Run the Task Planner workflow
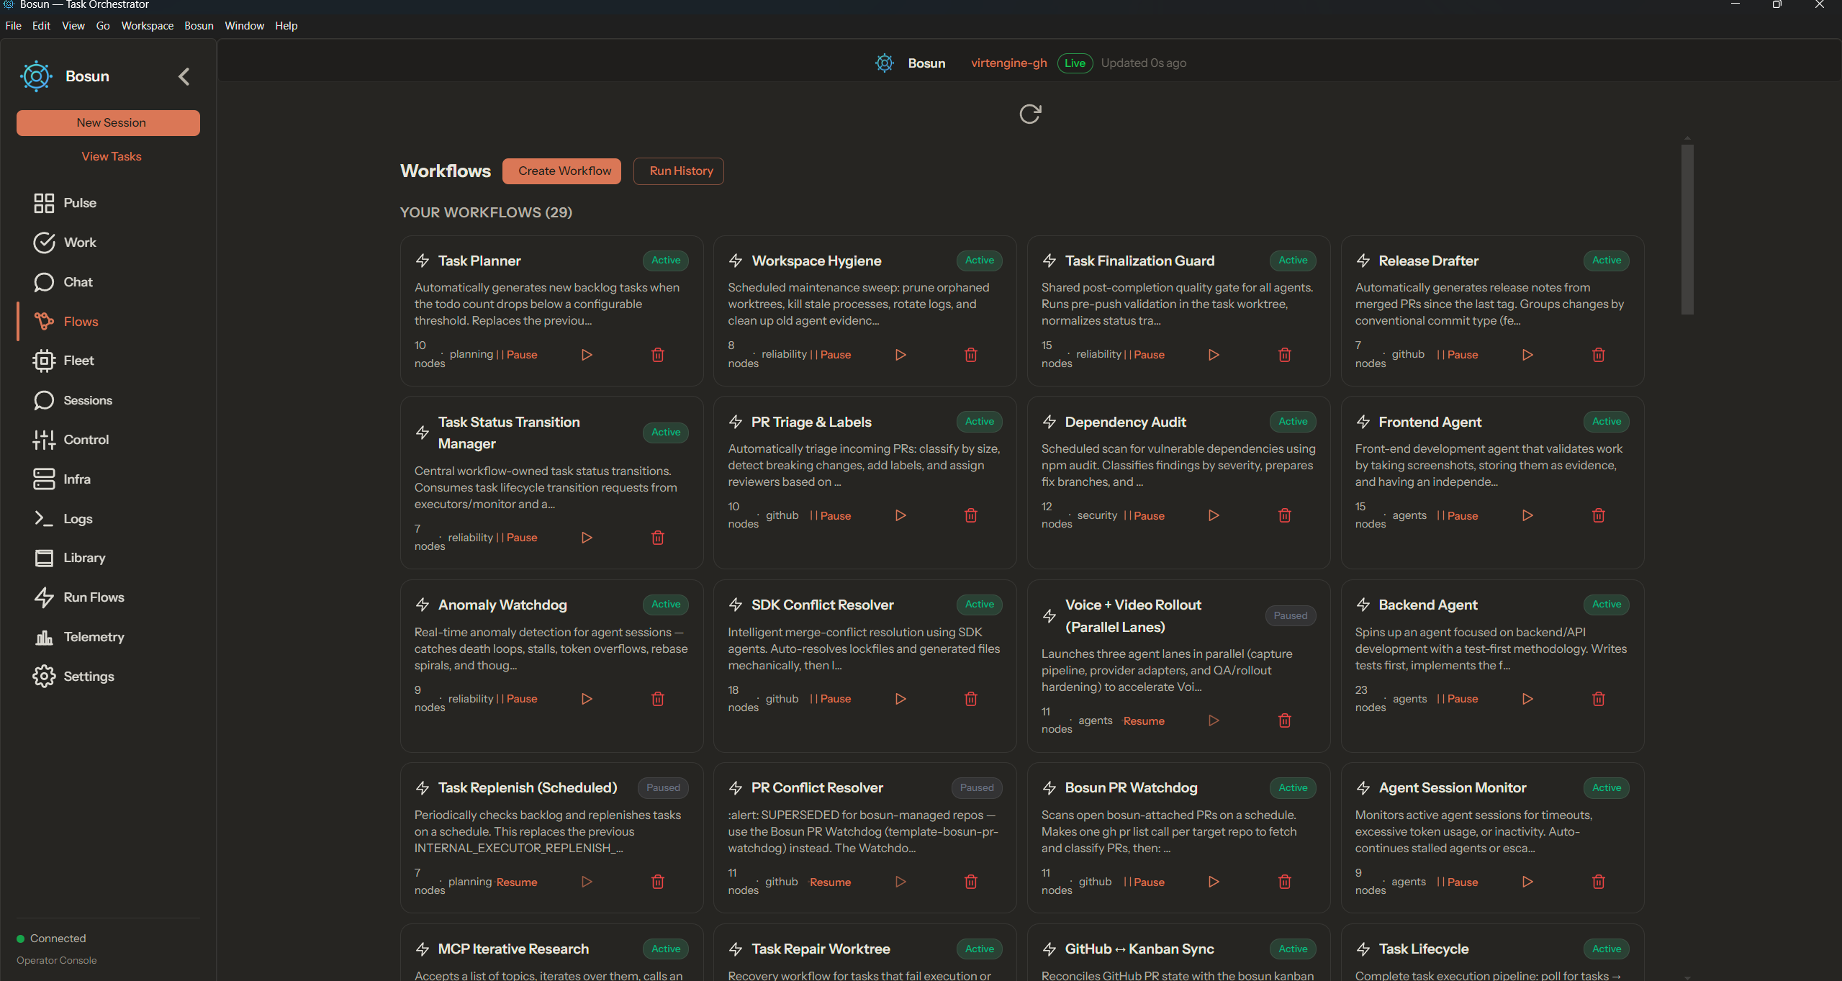Screen dimensions: 1842x981 (587, 355)
